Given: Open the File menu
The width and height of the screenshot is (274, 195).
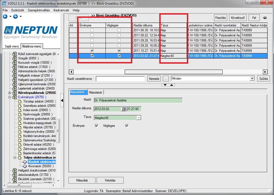Looking at the screenshot, I should pos(5,10).
